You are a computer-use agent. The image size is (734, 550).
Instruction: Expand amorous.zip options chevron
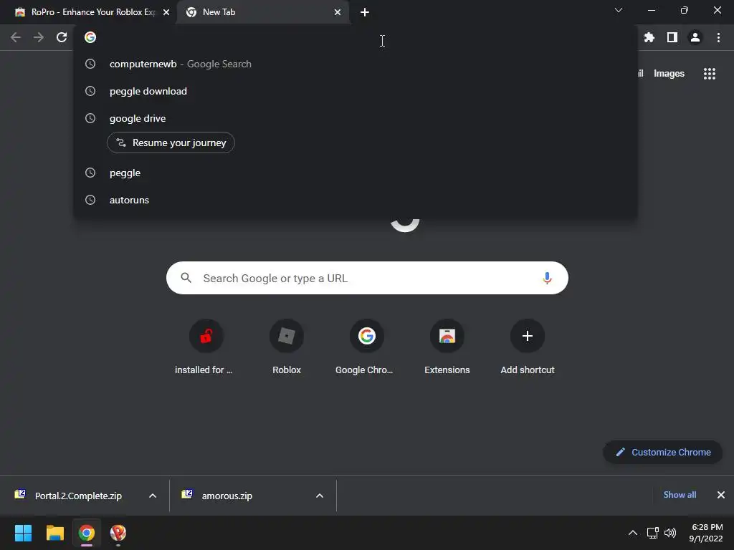pyautogui.click(x=320, y=496)
